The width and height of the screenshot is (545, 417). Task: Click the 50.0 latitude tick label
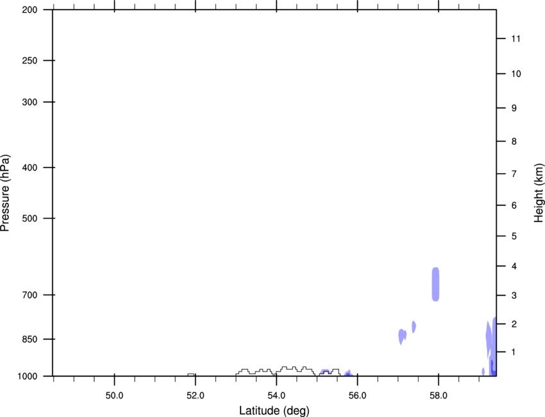coord(114,396)
